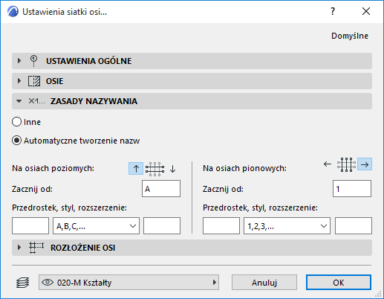The height and width of the screenshot is (299, 384).
Task: Expand the ROZŁOŻENIE OSI panel arrow
Action: coord(19,248)
